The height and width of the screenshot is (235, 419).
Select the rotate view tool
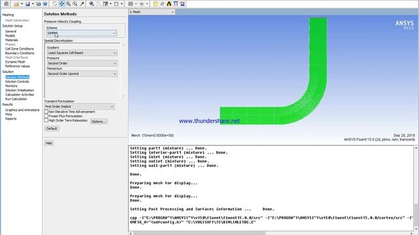pyautogui.click(x=54, y=4)
